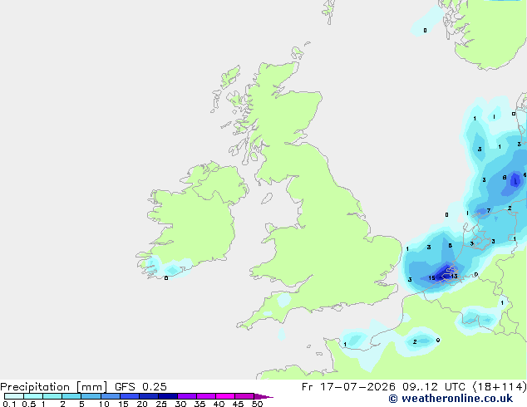Viewport: 527px width, 407px height.
Task: Click the legend scale label "0.5"
Action: pyautogui.click(x=28, y=404)
